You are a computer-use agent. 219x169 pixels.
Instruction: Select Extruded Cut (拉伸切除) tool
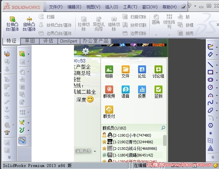pos(84,24)
